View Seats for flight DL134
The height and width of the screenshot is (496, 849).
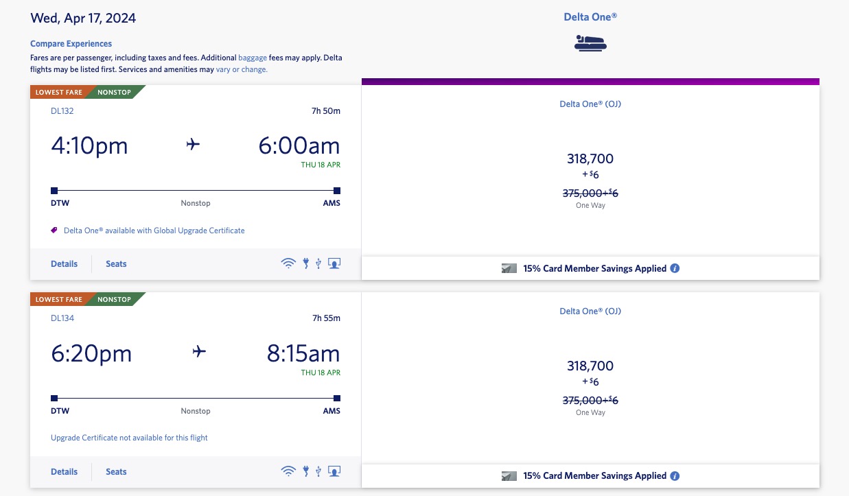(x=116, y=471)
